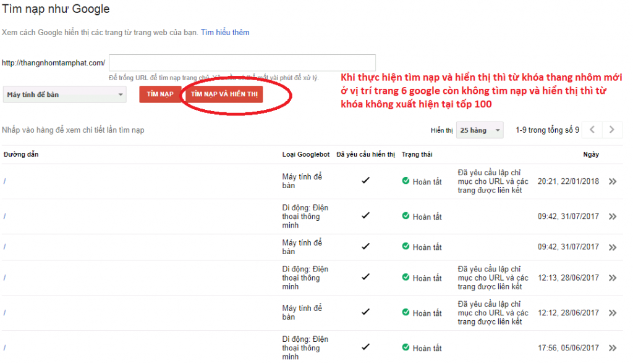Select the date '12:13, 28/06/2017'
The height and width of the screenshot is (364, 633).
click(x=568, y=278)
